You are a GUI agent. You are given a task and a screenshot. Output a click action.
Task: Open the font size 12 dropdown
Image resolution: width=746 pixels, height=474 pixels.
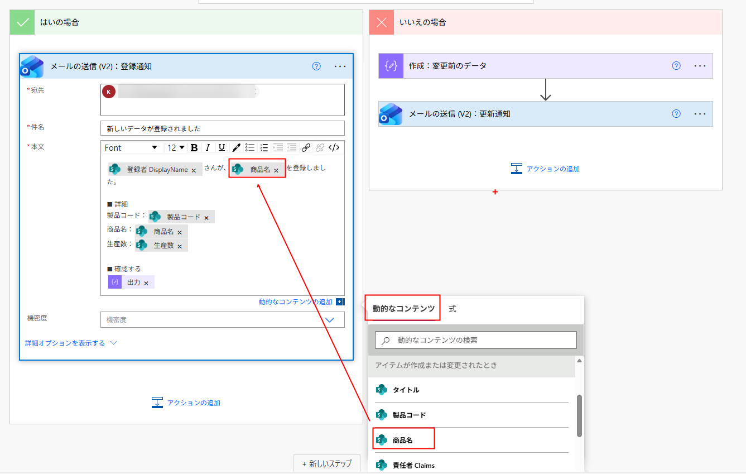[x=176, y=148]
